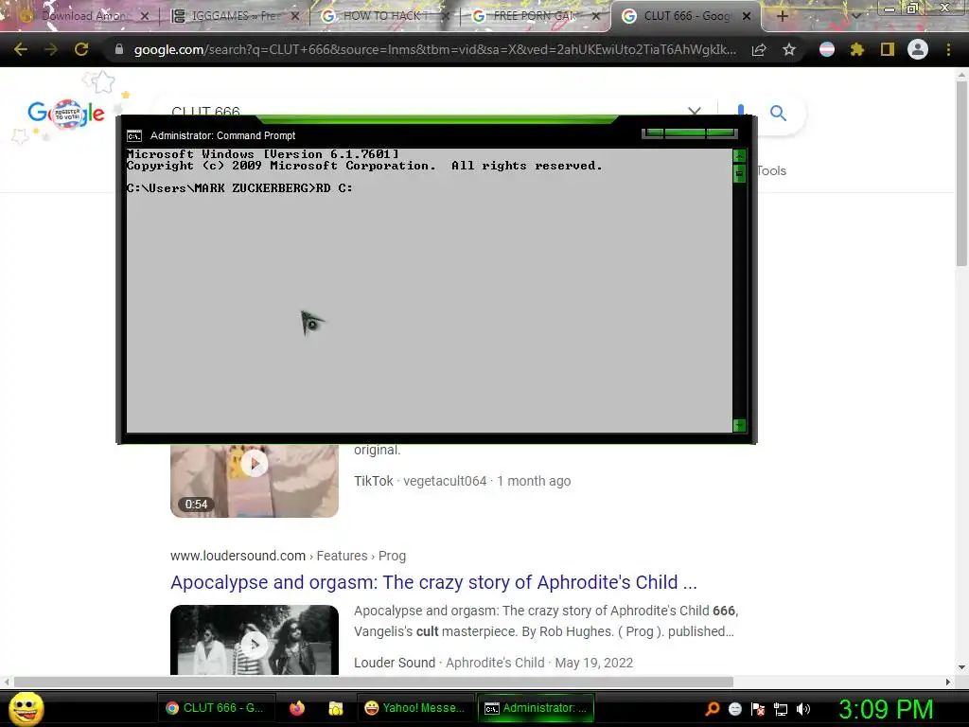Click the smiley Start button
969x727 pixels.
click(x=26, y=708)
